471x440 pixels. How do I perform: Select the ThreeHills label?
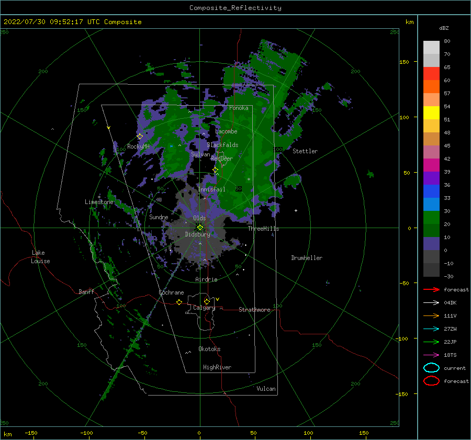point(263,229)
